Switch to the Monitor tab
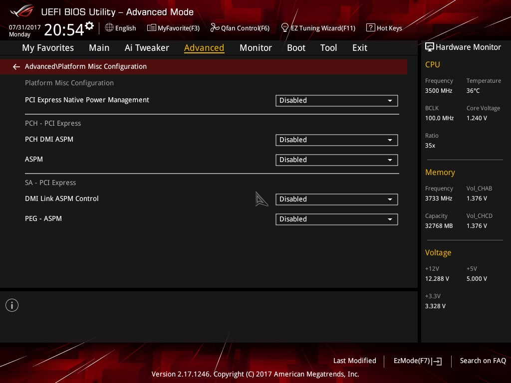 point(255,48)
